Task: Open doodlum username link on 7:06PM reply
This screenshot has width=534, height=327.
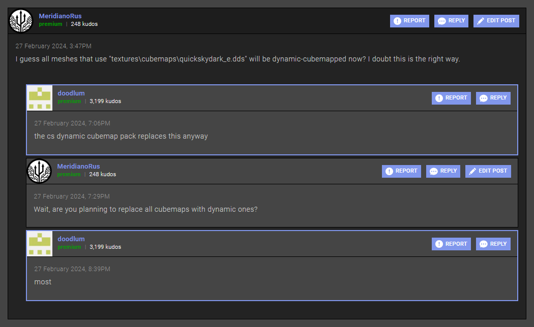Action: pos(71,93)
